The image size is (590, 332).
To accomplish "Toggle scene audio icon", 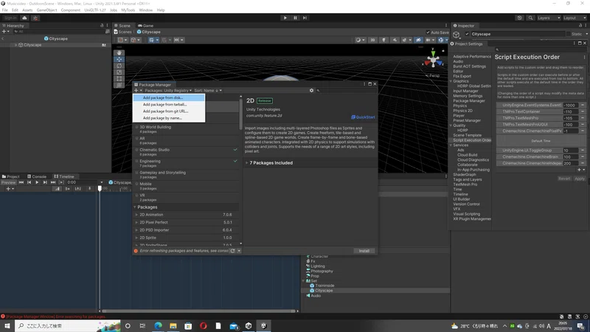I will coord(395,40).
